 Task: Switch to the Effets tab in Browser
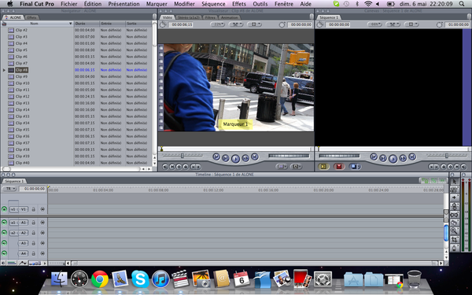point(32,17)
